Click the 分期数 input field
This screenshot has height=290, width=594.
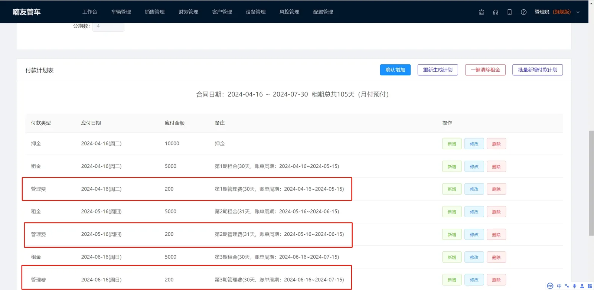108,27
